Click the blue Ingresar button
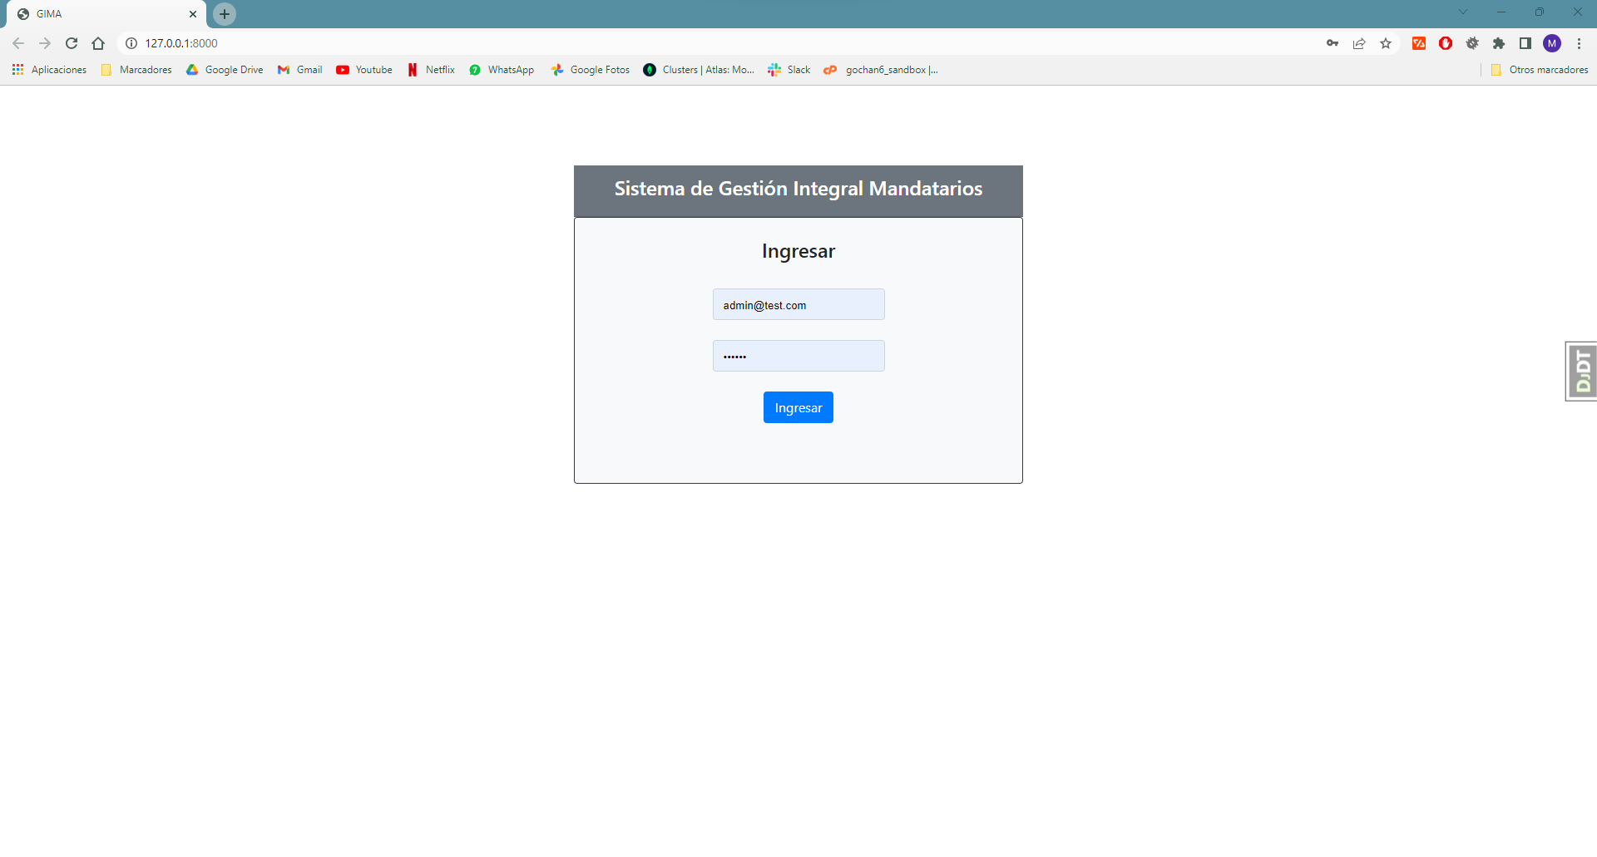 (x=798, y=407)
